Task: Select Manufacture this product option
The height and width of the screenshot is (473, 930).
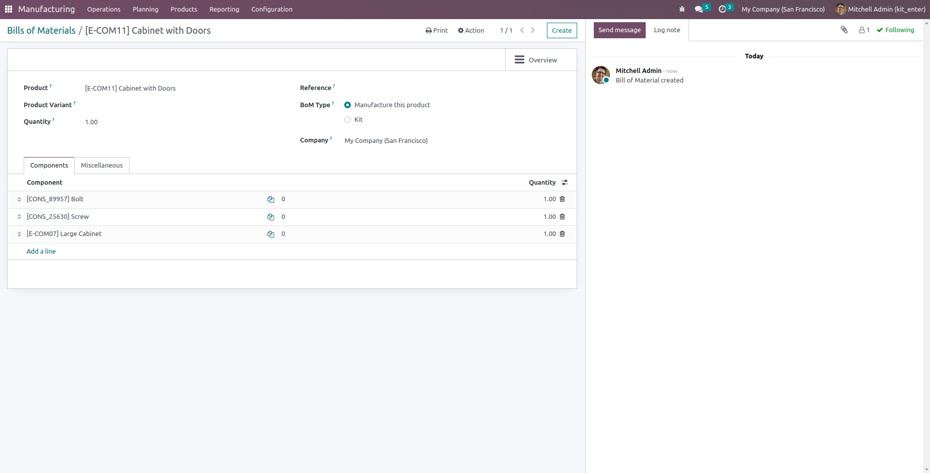Action: point(347,105)
